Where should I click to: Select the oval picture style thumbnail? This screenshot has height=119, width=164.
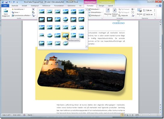point(65,20)
